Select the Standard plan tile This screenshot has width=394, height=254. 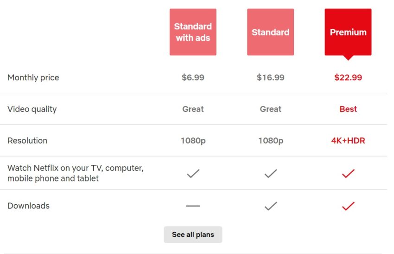tap(270, 32)
